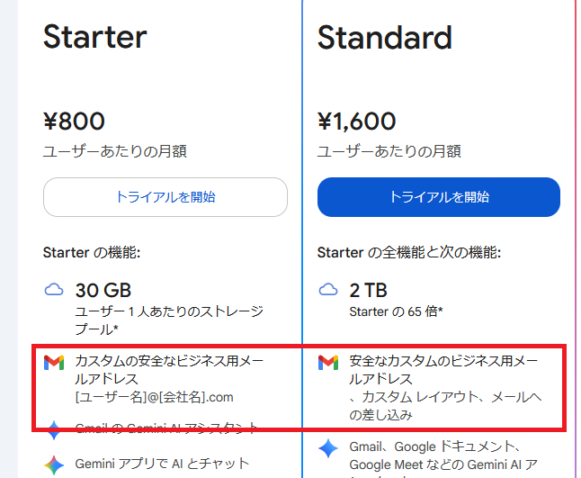Click the 2 TB storage text
581x478 pixels.
click(x=368, y=290)
